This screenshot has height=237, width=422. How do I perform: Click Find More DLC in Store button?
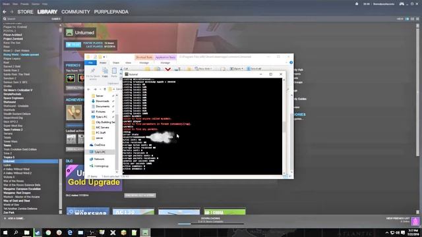click(x=140, y=196)
